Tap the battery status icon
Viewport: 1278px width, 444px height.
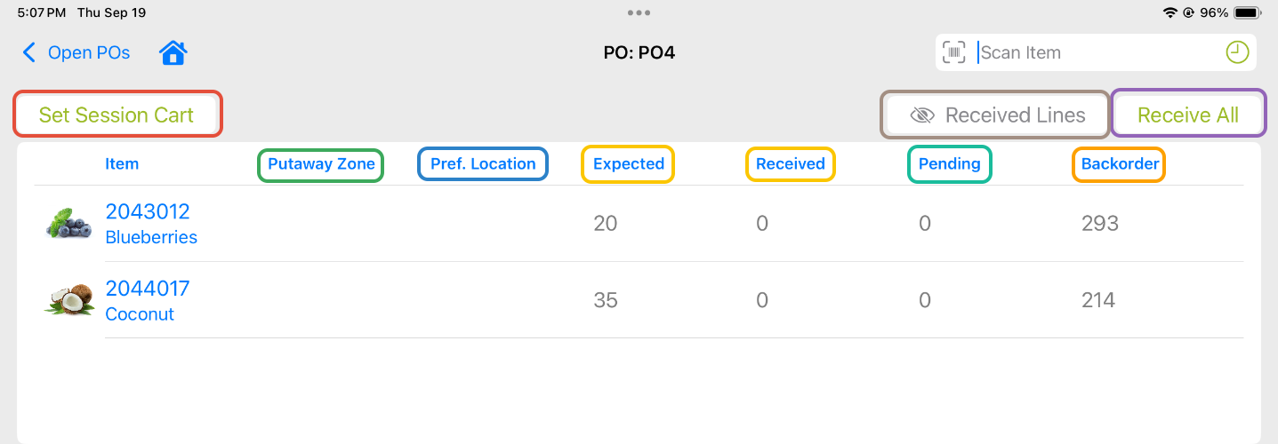click(1248, 12)
